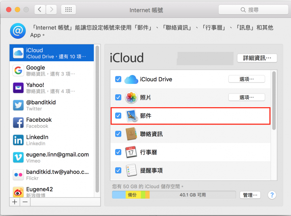Click the Facebook logo icon
The height and width of the screenshot is (216, 291).
18,123
